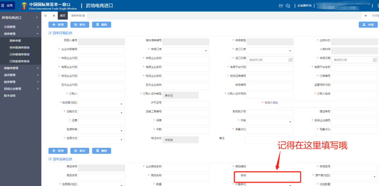Click the 保费 input field
Image resolution: width=379 pixels, height=186 pixels.
pyautogui.click(x=186, y=122)
